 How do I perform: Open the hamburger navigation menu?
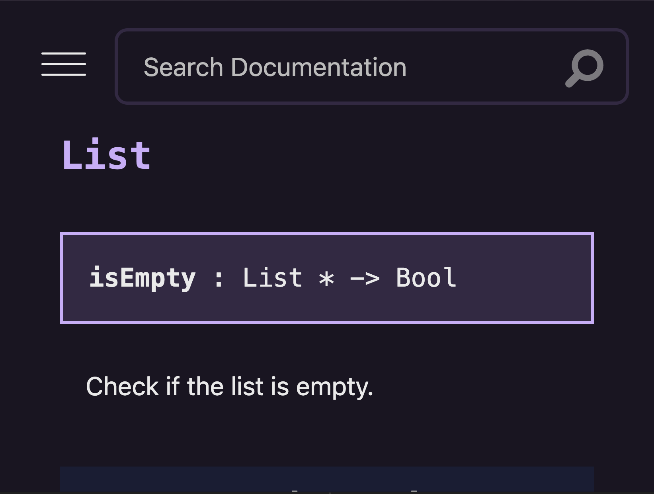pos(64,64)
